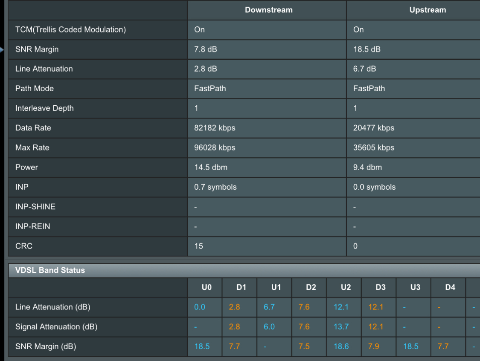480x361 pixels.
Task: Click U2 Signal Attenuation value 13.7
Action: tap(341, 327)
